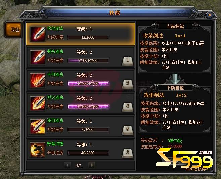Click the 野蛮冲撞 skill icon
The height and width of the screenshot is (179, 221).
tap(38, 150)
